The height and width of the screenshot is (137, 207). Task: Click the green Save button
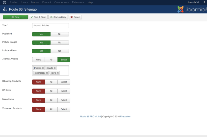pos(16,17)
